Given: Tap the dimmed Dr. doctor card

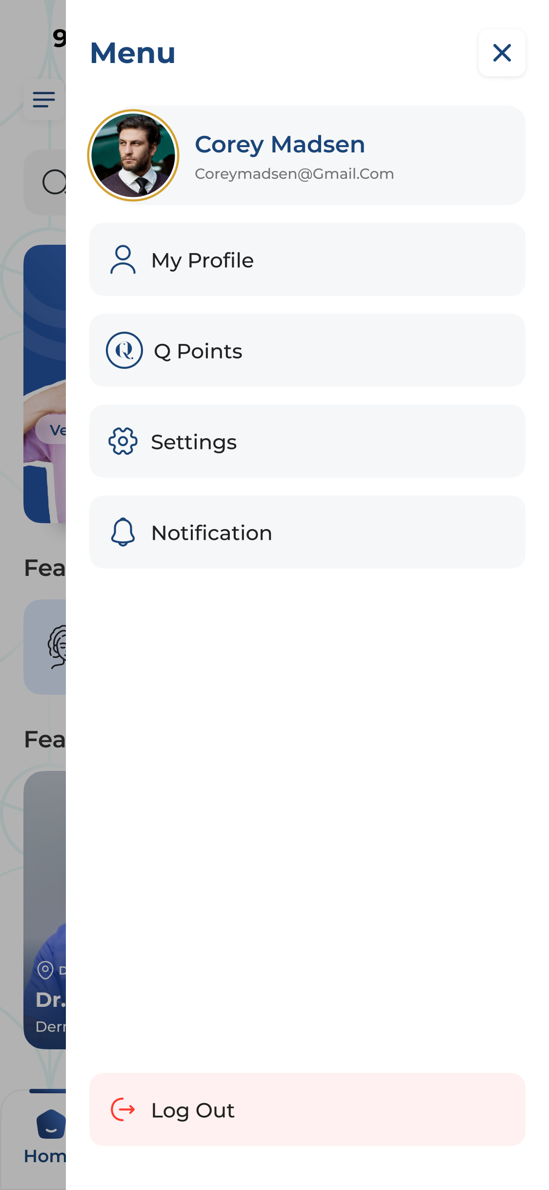Looking at the screenshot, I should pos(45,910).
